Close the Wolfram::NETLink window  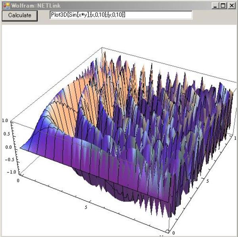click(x=230, y=6)
